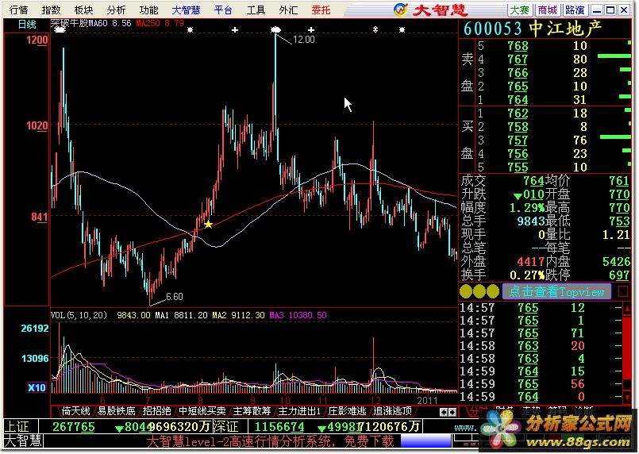This screenshot has height=454, width=639.
Task: Click the 14:58 tick row with volume 20
Action: pos(541,346)
